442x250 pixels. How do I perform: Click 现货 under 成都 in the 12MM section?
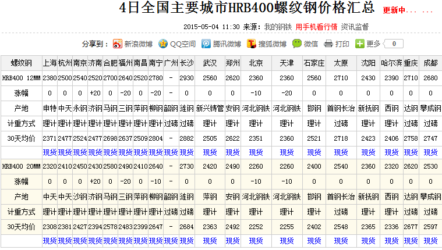click(430, 152)
